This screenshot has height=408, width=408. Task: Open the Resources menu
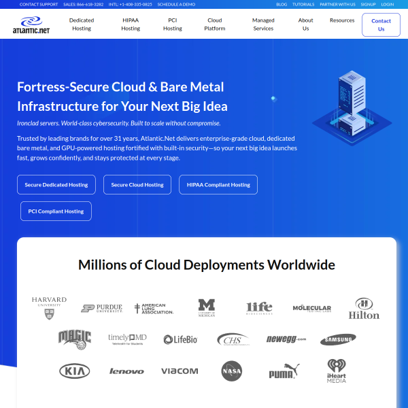(x=342, y=20)
